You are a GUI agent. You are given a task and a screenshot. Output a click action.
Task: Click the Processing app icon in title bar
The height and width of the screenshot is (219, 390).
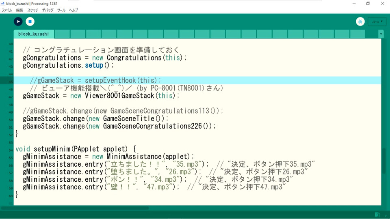[x=3, y=4]
